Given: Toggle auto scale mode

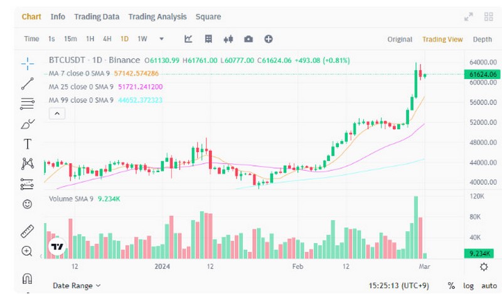Looking at the screenshot, I should [x=489, y=286].
